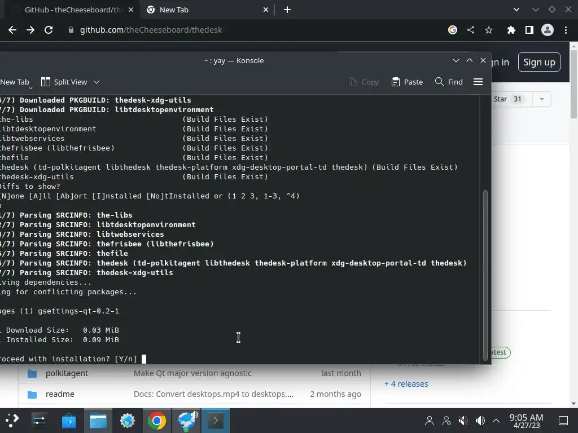Open a New Tab in Konsole
The width and height of the screenshot is (578, 433).
pyautogui.click(x=15, y=82)
